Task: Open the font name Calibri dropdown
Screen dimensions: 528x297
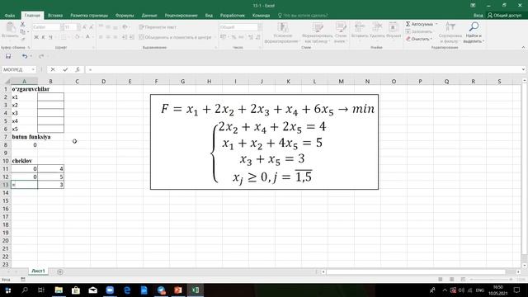Action: click(x=62, y=27)
